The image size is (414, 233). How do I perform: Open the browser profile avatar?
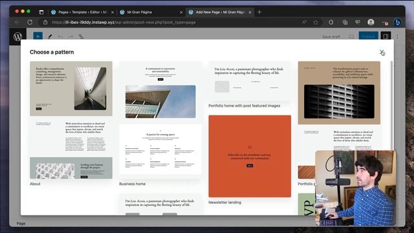point(371,23)
